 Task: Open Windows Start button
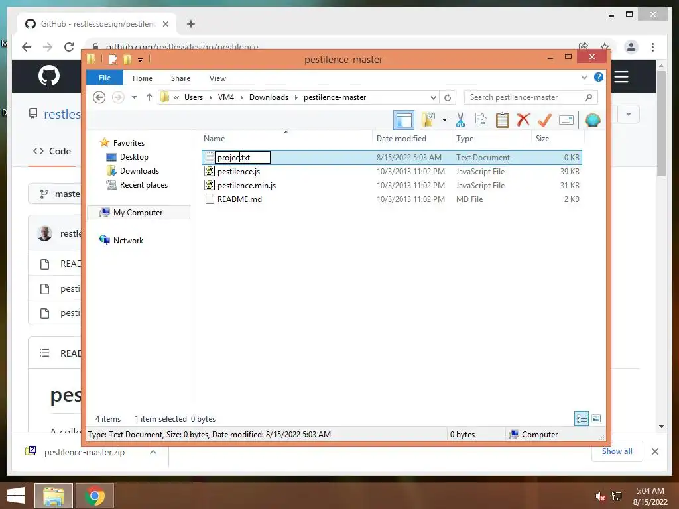16,496
